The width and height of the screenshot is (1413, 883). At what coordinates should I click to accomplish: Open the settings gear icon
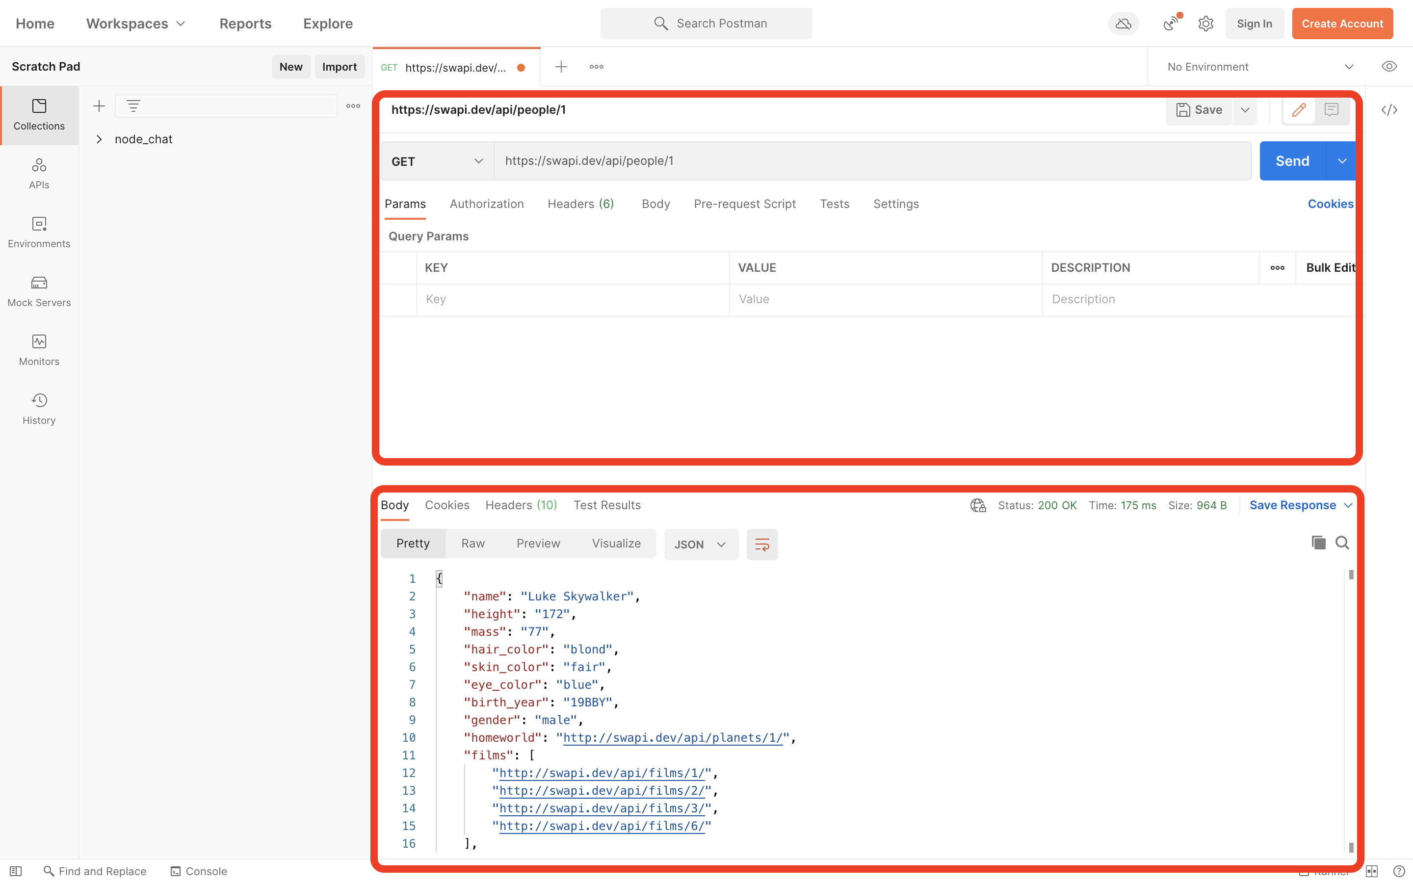click(1205, 24)
